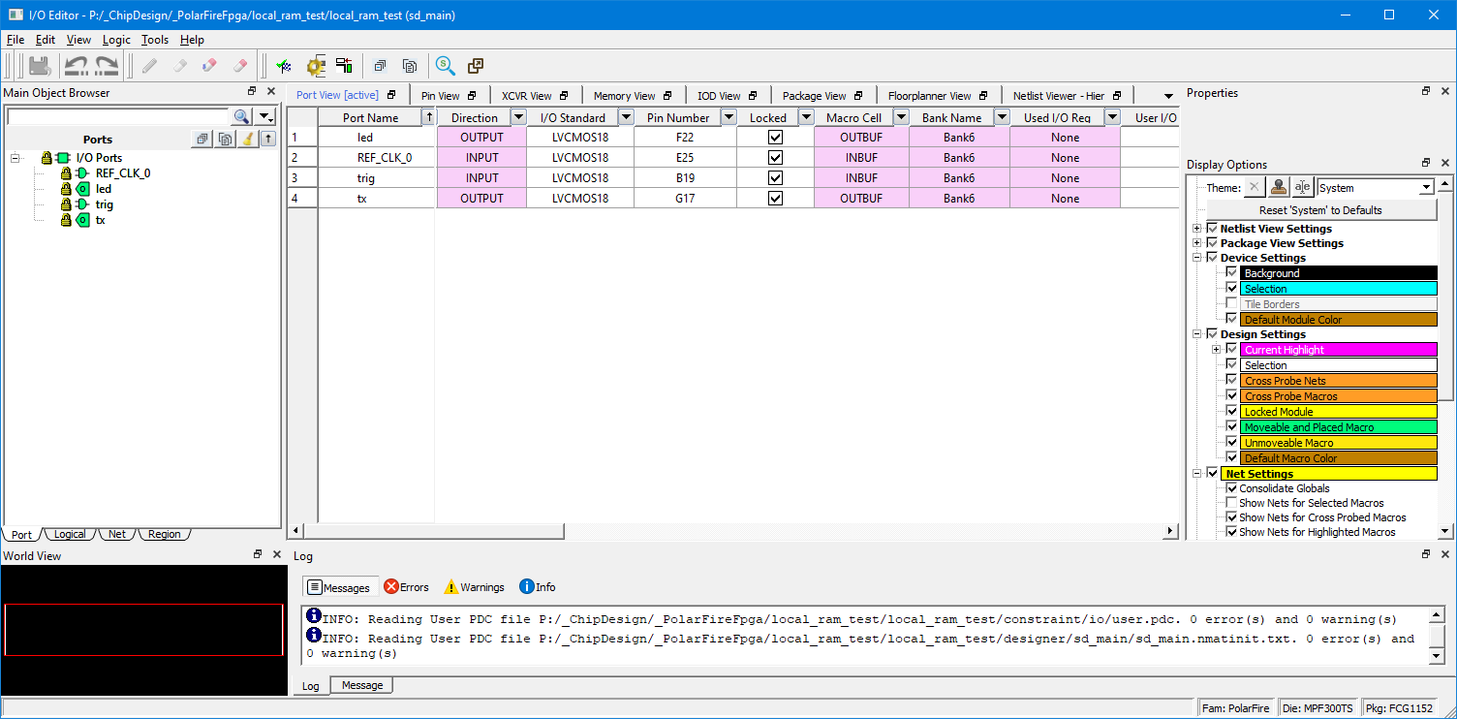Enable Show Nets for Selected Macros

[x=1231, y=503]
